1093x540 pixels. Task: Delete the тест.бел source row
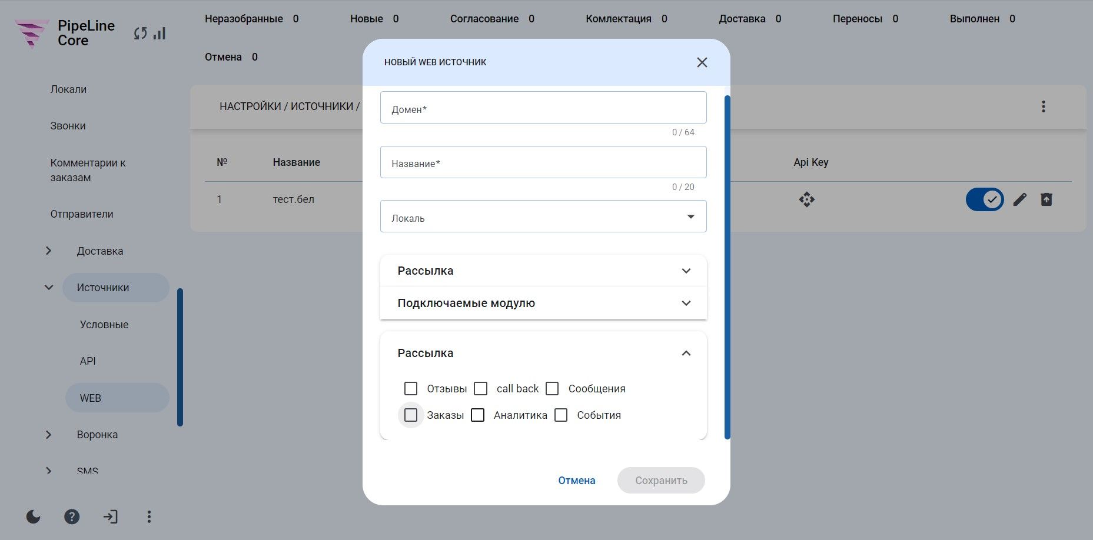(1046, 199)
